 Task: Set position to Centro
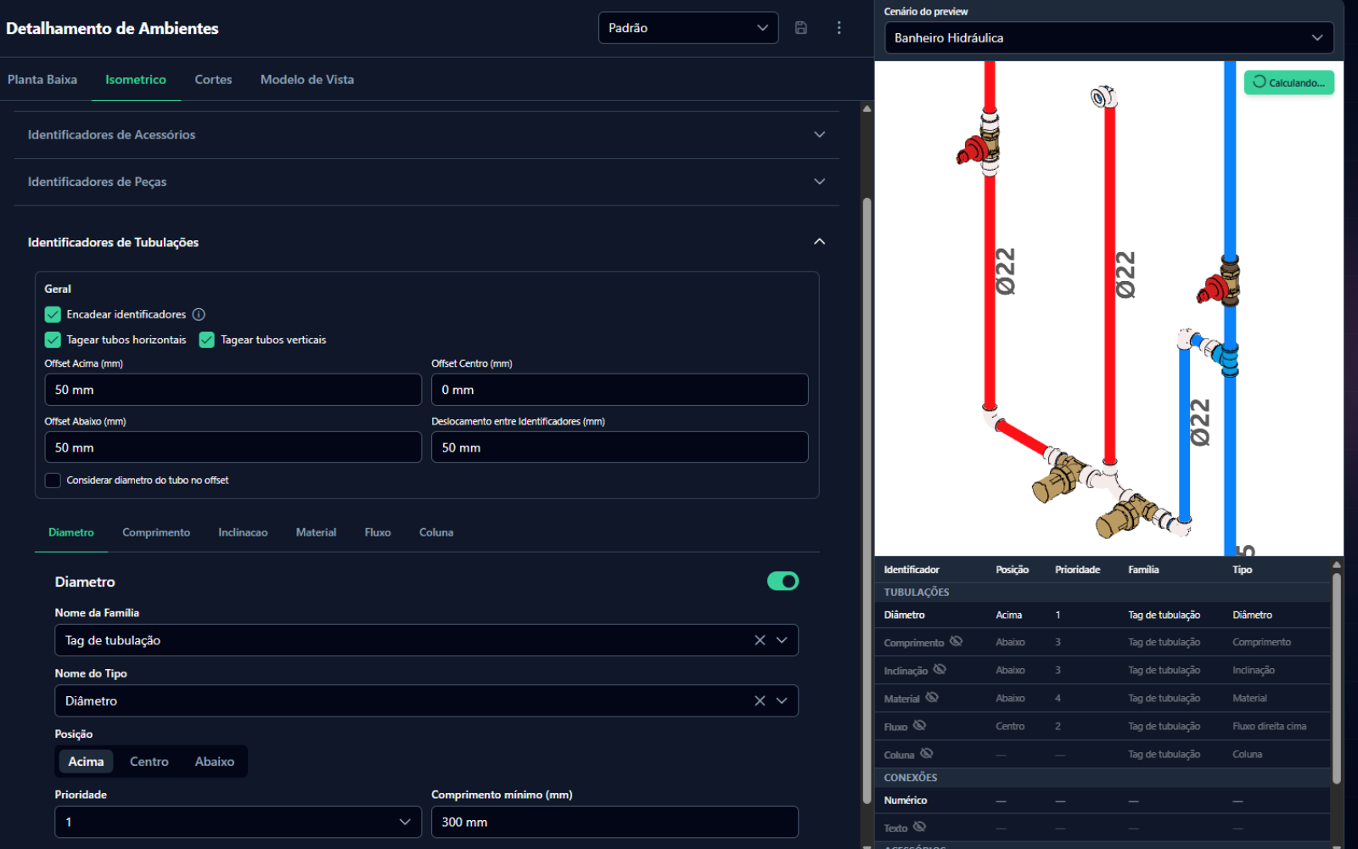[x=149, y=762]
